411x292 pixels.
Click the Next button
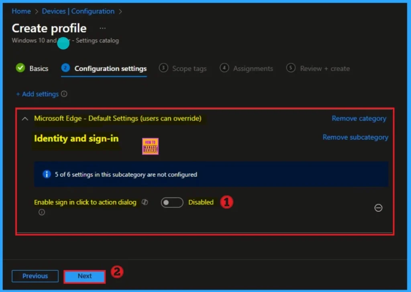85,276
